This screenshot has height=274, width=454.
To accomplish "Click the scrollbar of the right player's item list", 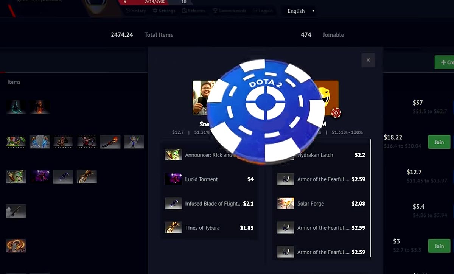I will [370, 198].
